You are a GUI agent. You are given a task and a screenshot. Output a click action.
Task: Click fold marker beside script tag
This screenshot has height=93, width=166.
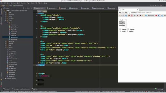[37, 74]
